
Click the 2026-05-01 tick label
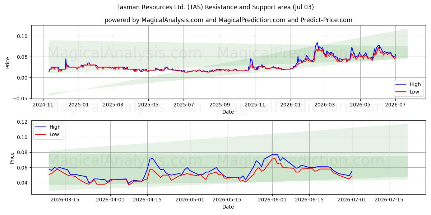[190, 200]
